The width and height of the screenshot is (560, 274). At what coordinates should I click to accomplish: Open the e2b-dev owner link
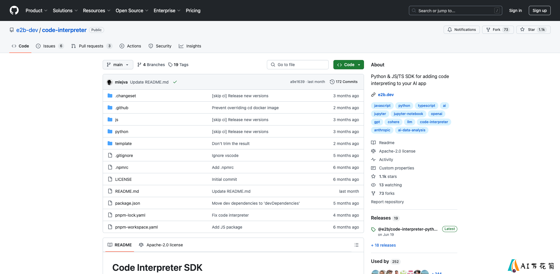pyautogui.click(x=27, y=30)
